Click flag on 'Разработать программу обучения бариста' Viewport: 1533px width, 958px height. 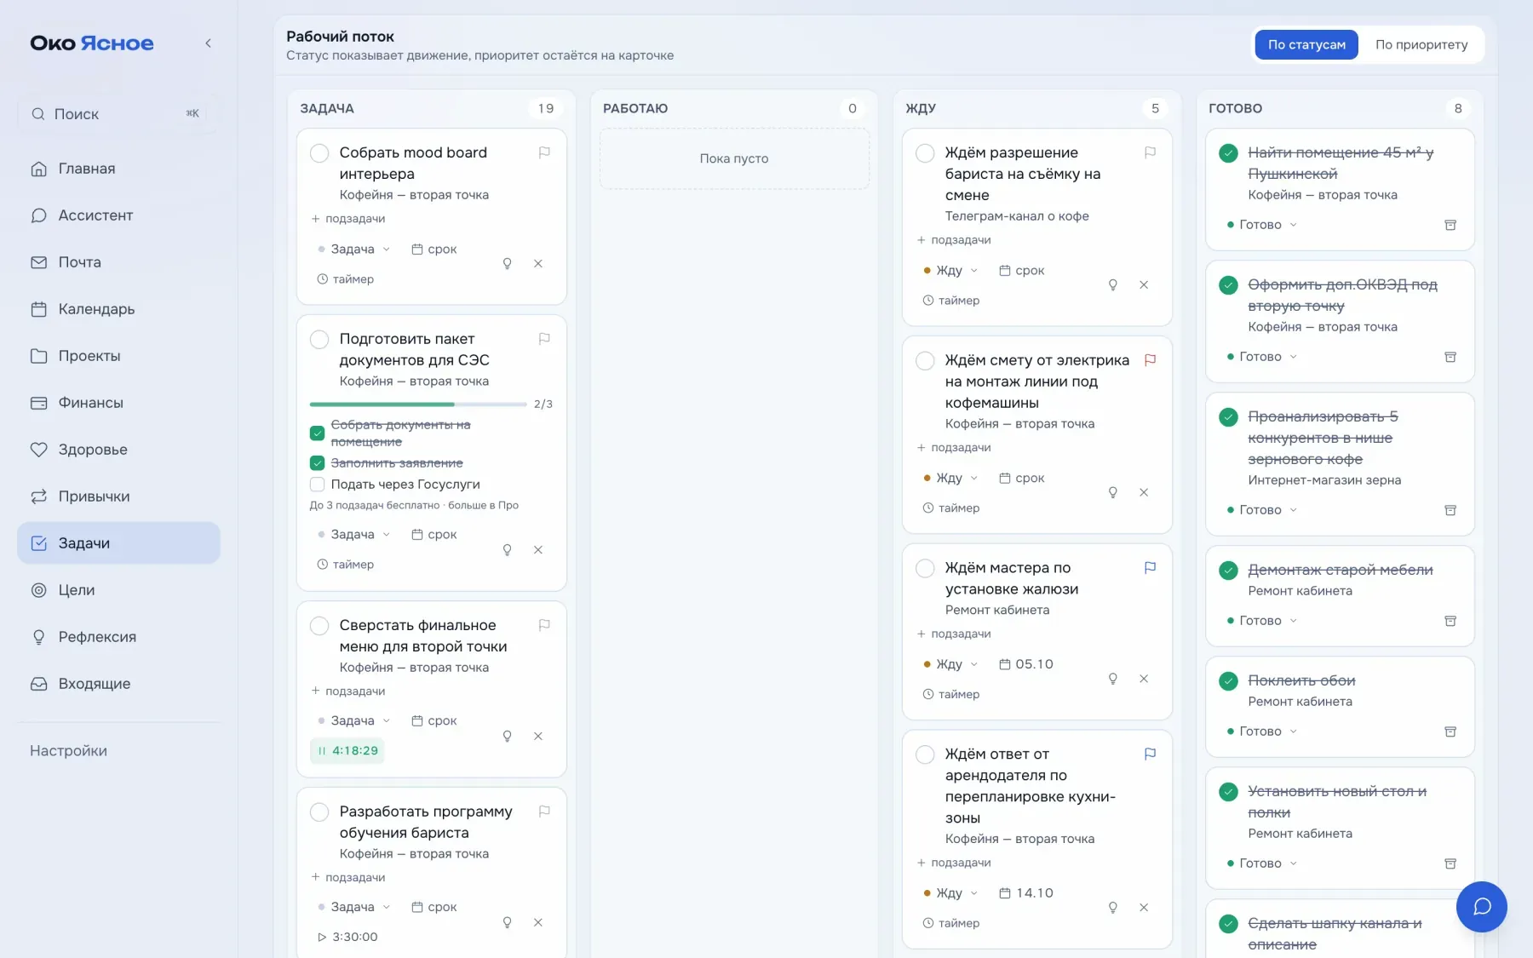tap(544, 812)
